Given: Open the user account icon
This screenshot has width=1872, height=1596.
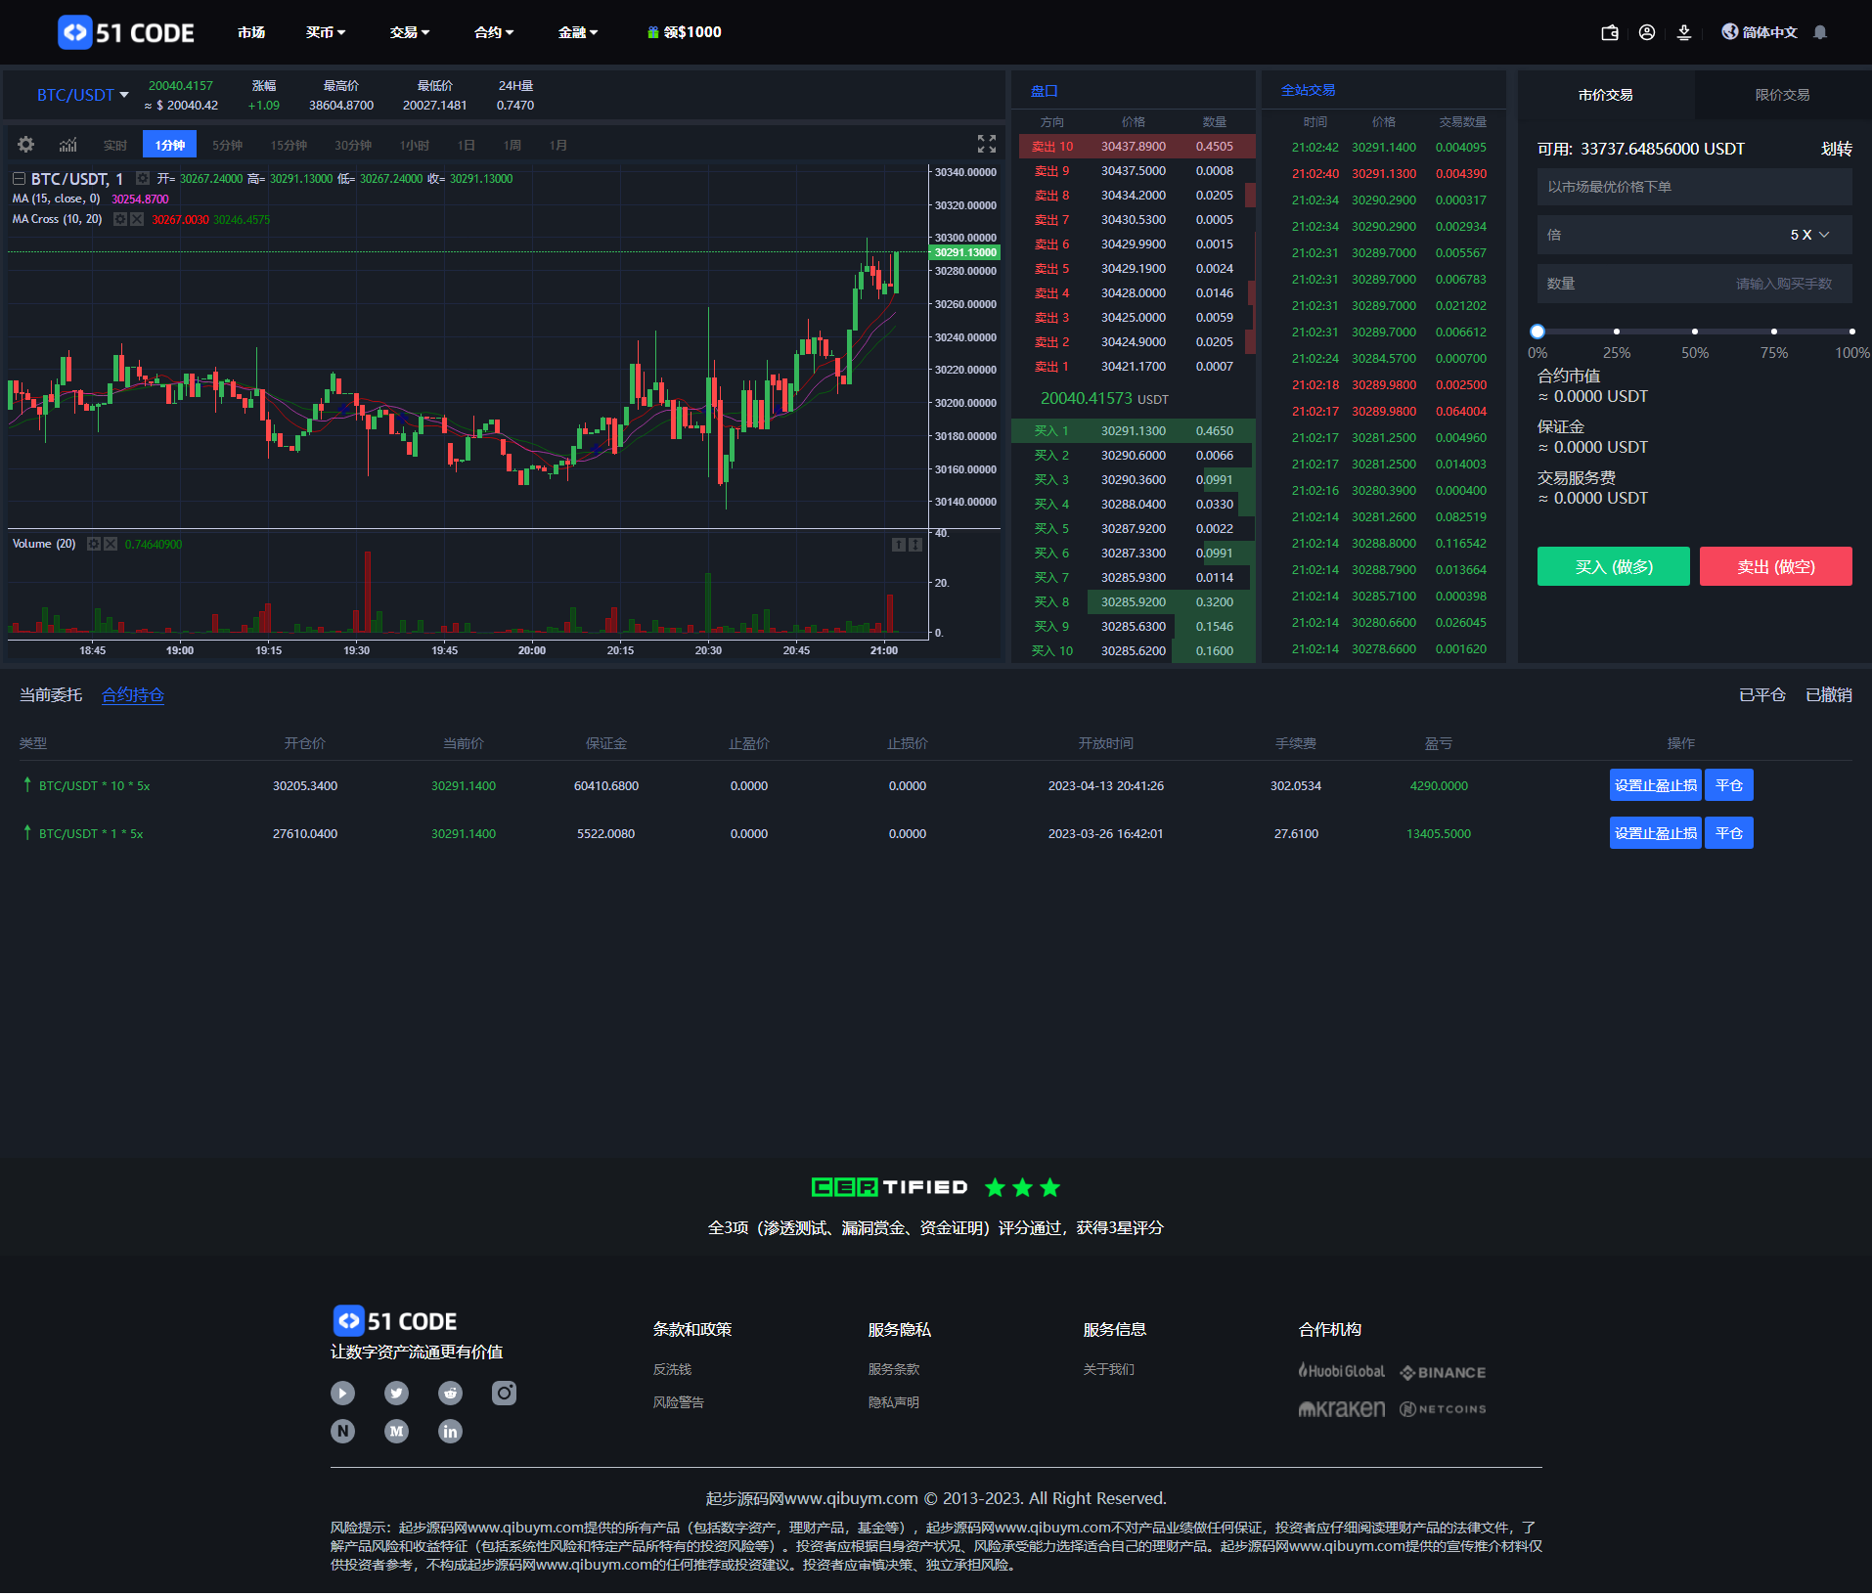Looking at the screenshot, I should (x=1646, y=32).
